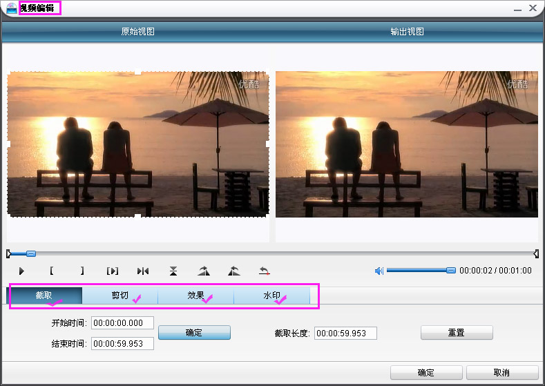Open the 水印 tab
545x386 pixels.
tap(271, 296)
